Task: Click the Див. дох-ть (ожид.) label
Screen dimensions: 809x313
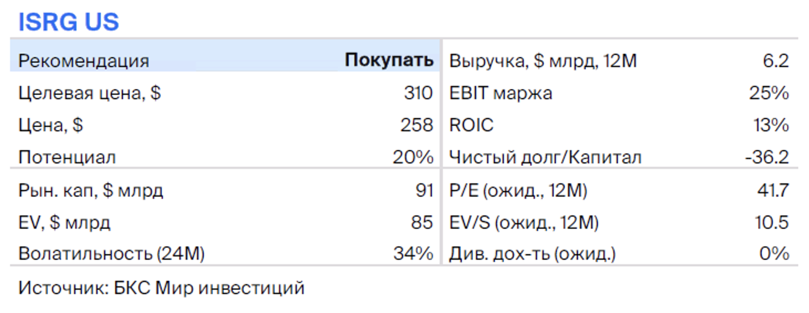Action: pos(532,254)
